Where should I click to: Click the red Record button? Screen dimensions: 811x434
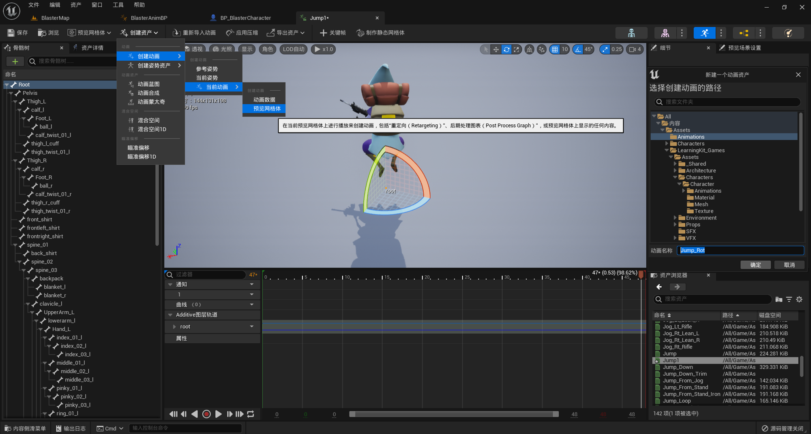pos(206,414)
